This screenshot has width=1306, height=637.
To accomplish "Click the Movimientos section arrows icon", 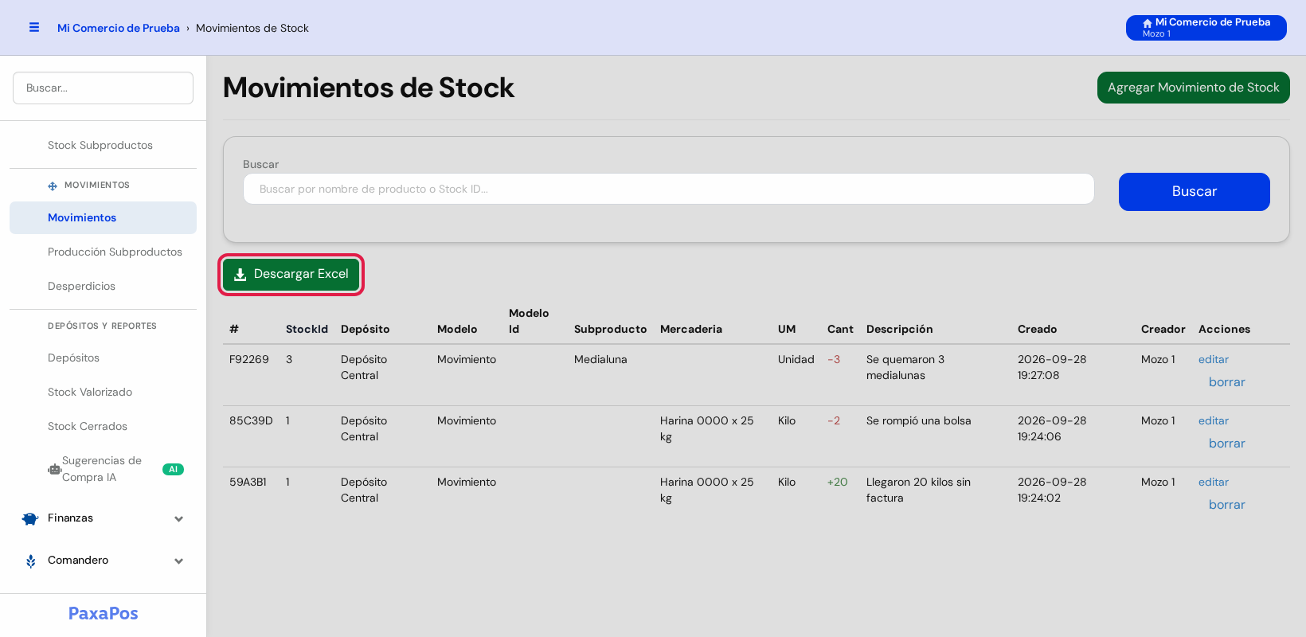I will (53, 186).
